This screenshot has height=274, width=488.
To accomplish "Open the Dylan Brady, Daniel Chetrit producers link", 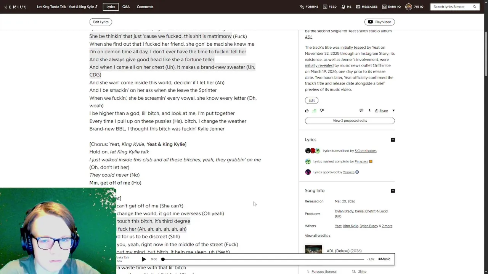I will [x=361, y=213].
